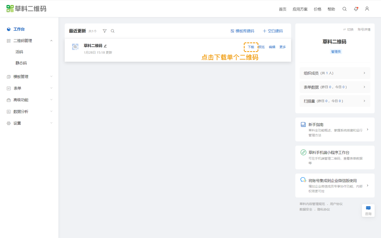Open the notification bell
The width and height of the screenshot is (381, 238).
[x=356, y=9]
